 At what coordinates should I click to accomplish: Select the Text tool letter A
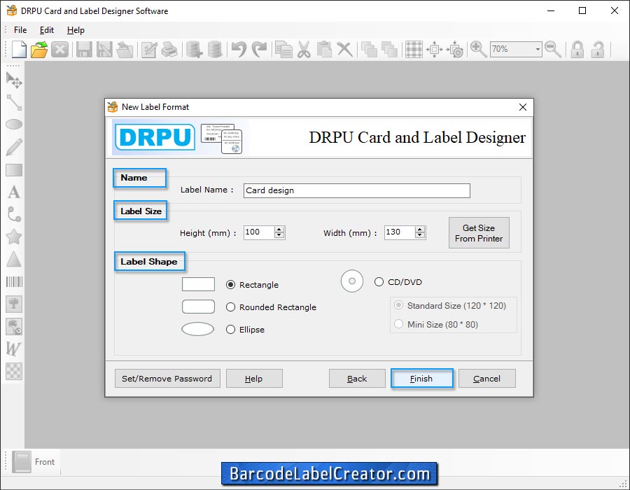pyautogui.click(x=14, y=192)
